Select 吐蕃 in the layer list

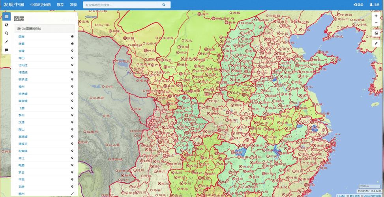click(x=21, y=44)
